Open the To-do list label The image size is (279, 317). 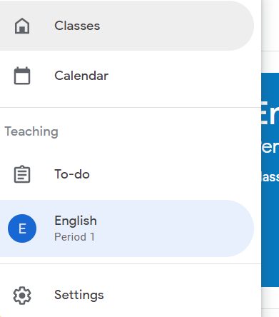(x=72, y=174)
